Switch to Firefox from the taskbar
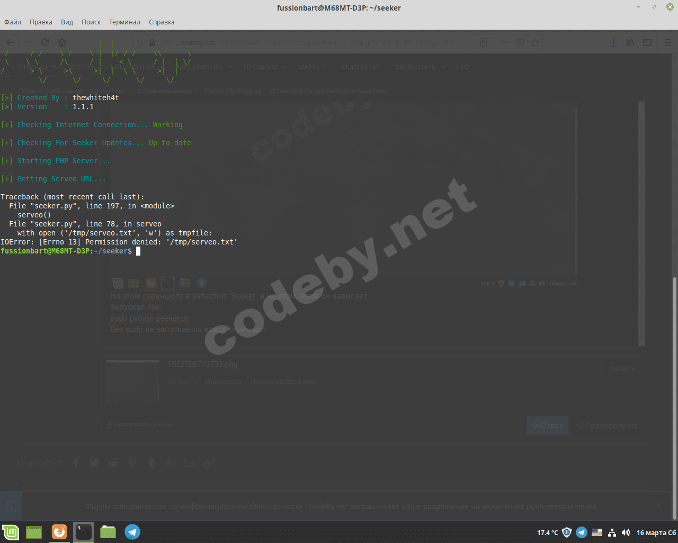 (59, 532)
